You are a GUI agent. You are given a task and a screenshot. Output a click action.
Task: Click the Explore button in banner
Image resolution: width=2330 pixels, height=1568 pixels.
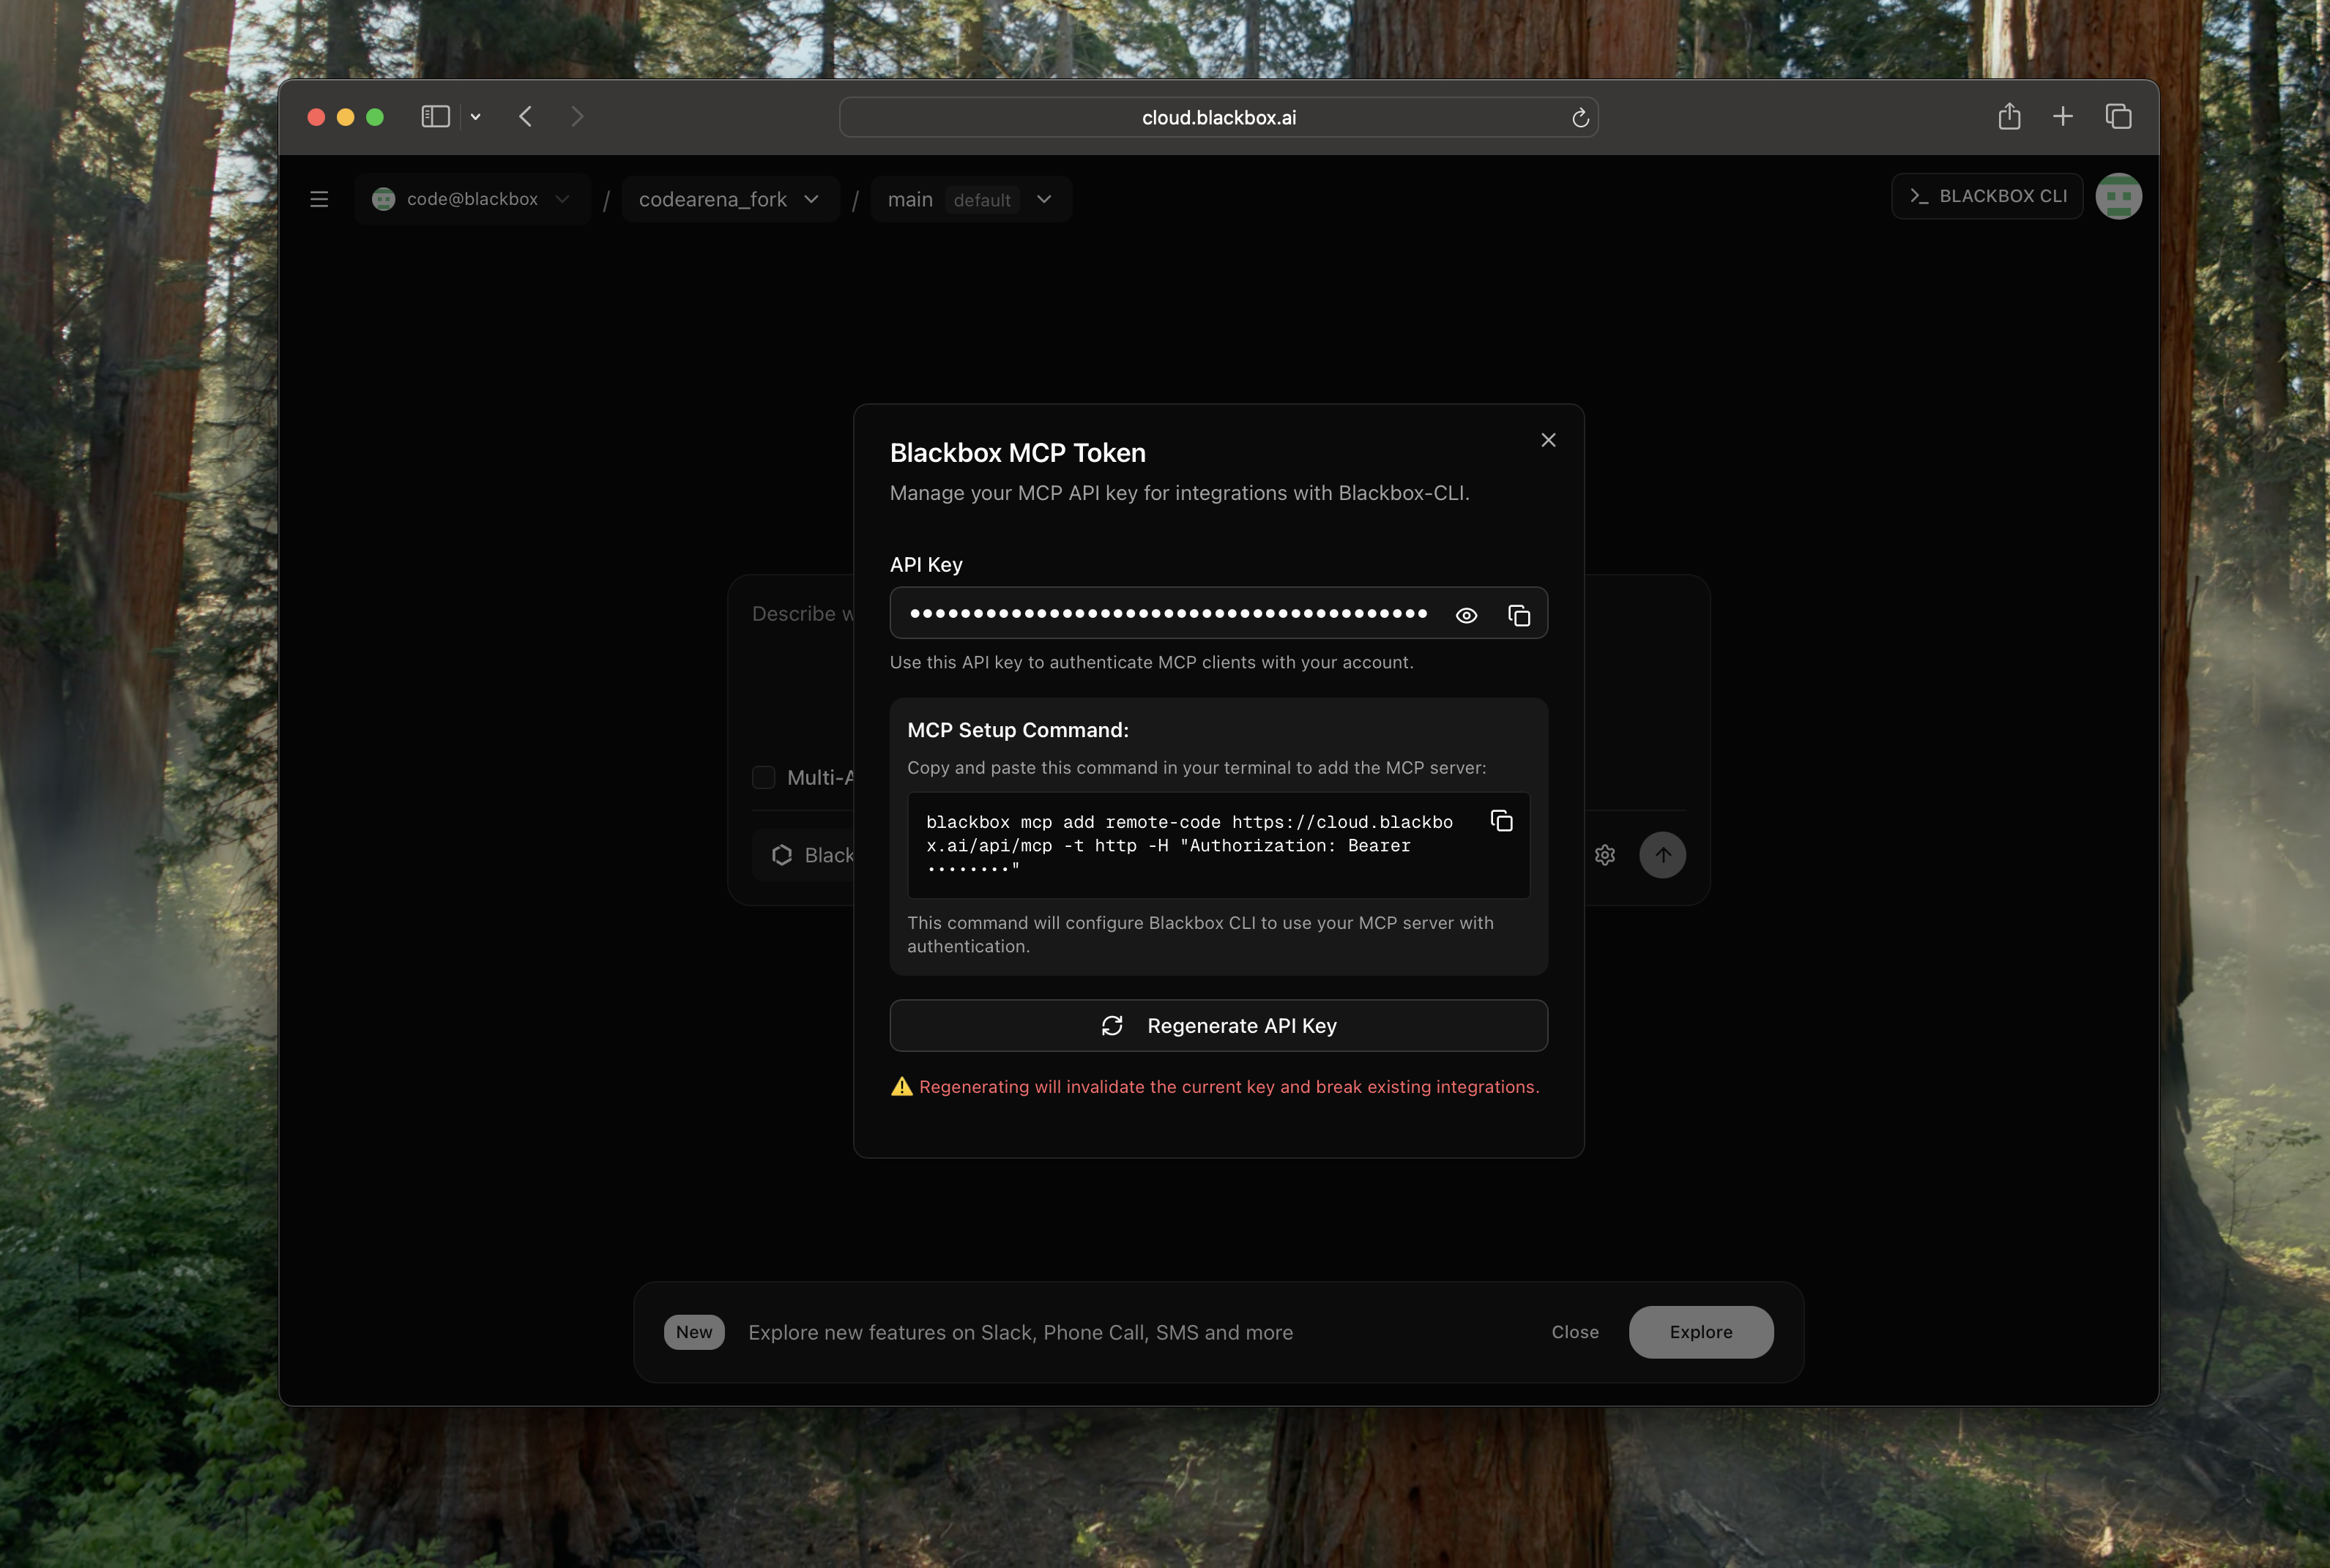(x=1700, y=1332)
